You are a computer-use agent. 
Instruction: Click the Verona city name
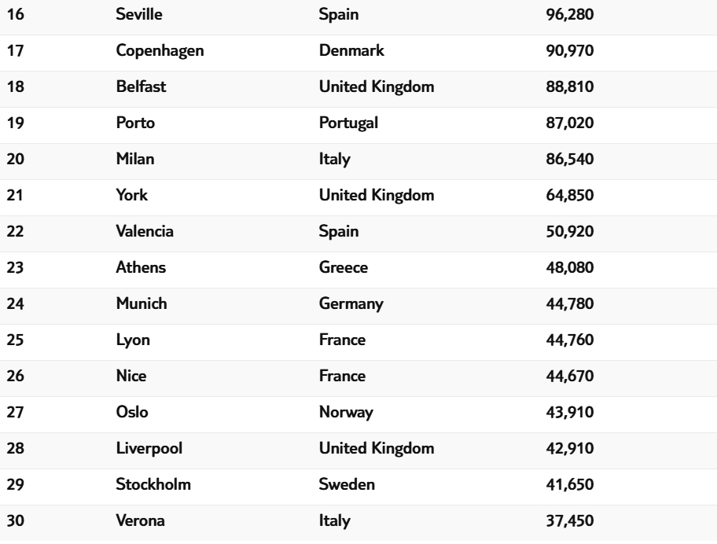(x=139, y=521)
